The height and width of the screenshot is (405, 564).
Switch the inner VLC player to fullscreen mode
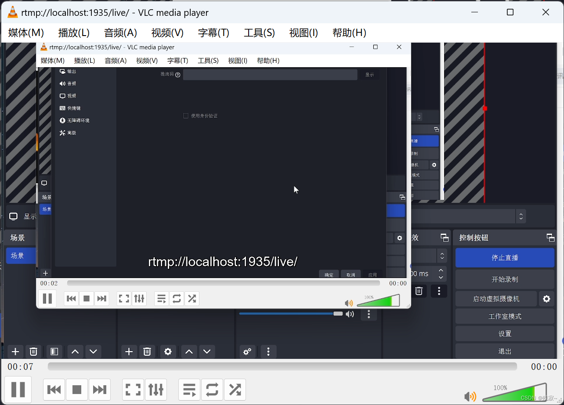click(x=123, y=298)
